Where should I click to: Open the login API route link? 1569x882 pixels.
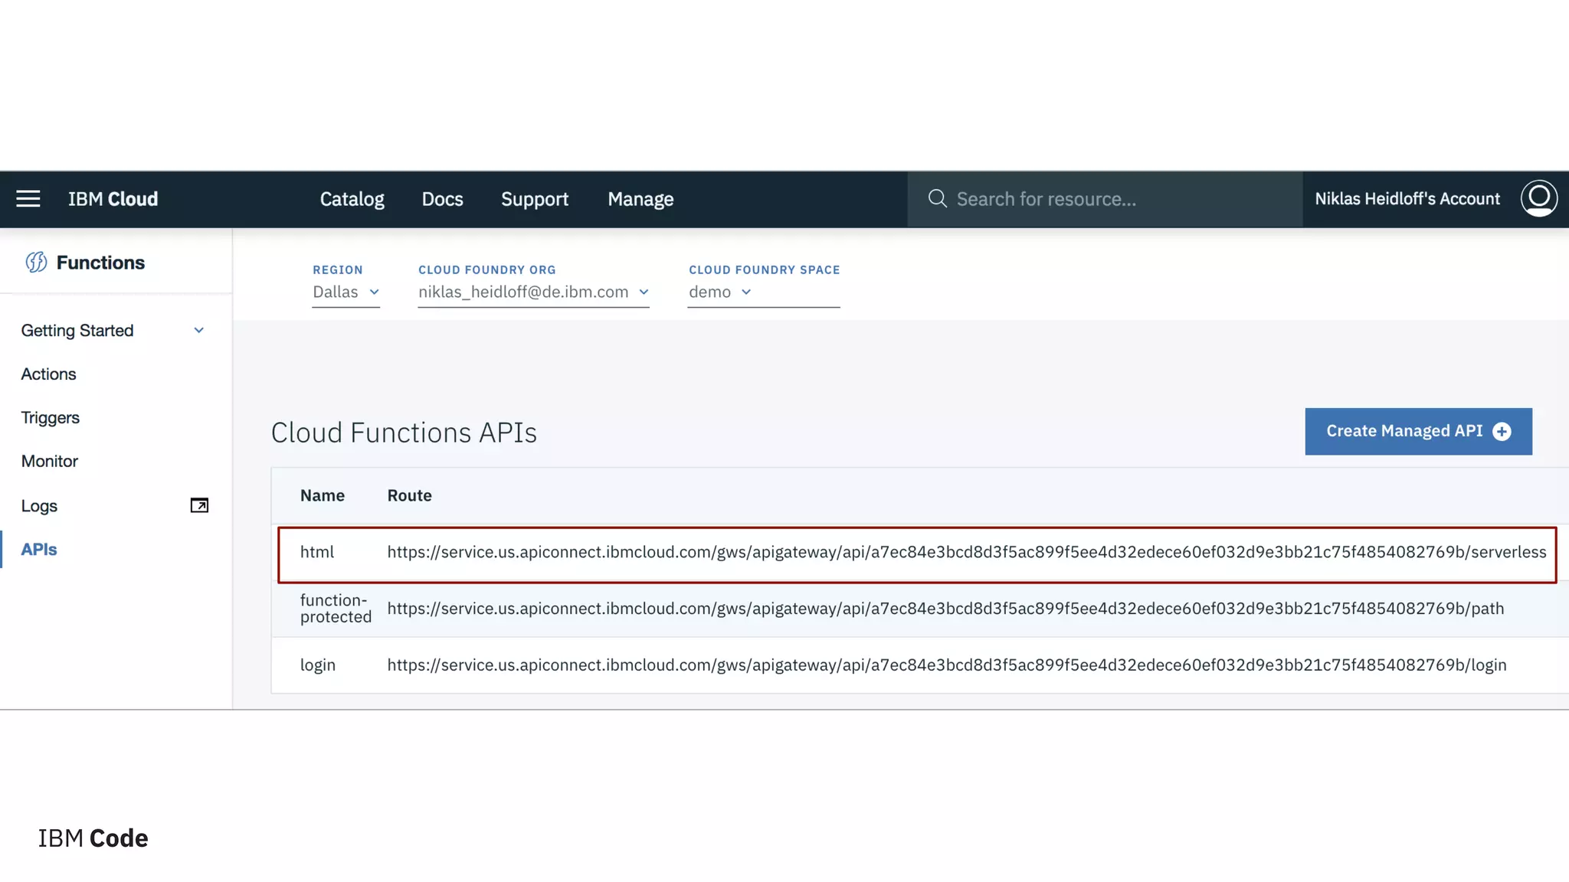point(946,665)
